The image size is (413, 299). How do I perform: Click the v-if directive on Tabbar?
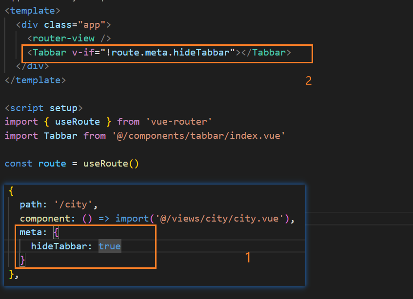pyautogui.click(x=83, y=53)
